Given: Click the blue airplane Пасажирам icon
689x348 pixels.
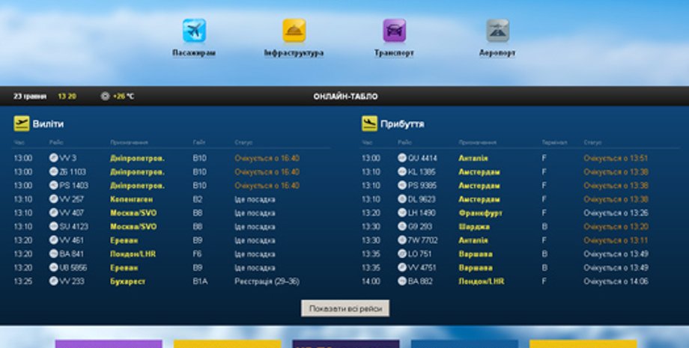Looking at the screenshot, I should click(194, 31).
